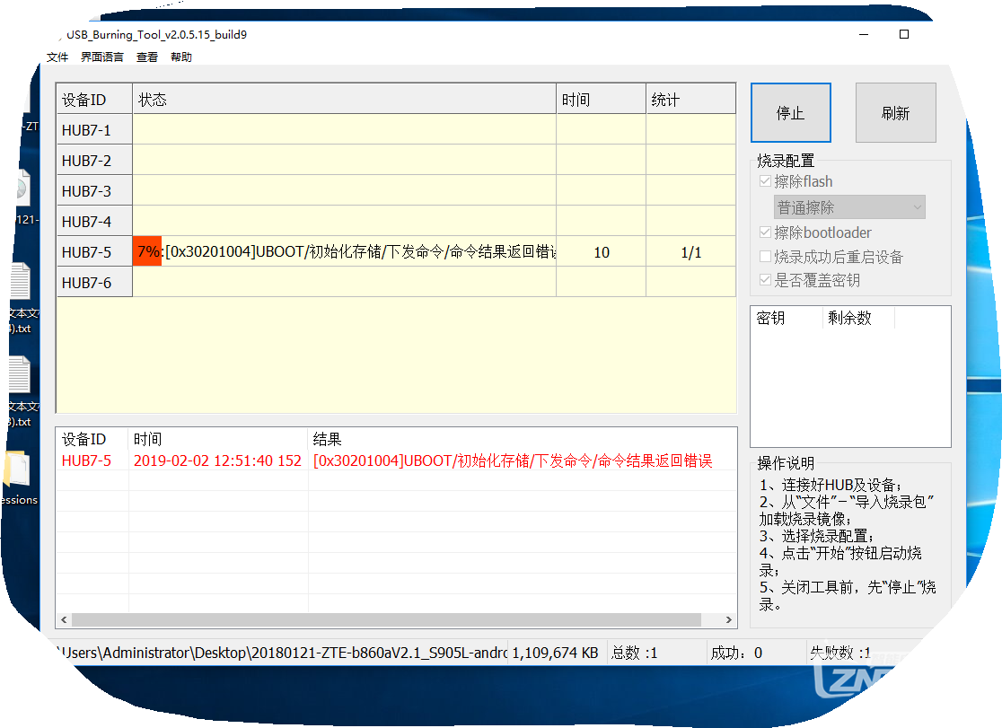Open the 文件 menu
The height and width of the screenshot is (728, 1002).
point(57,57)
